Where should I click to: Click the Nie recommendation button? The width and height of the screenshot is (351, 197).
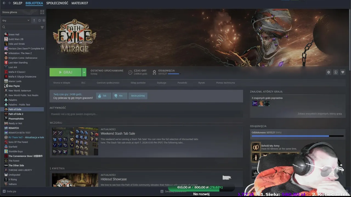coord(120,96)
